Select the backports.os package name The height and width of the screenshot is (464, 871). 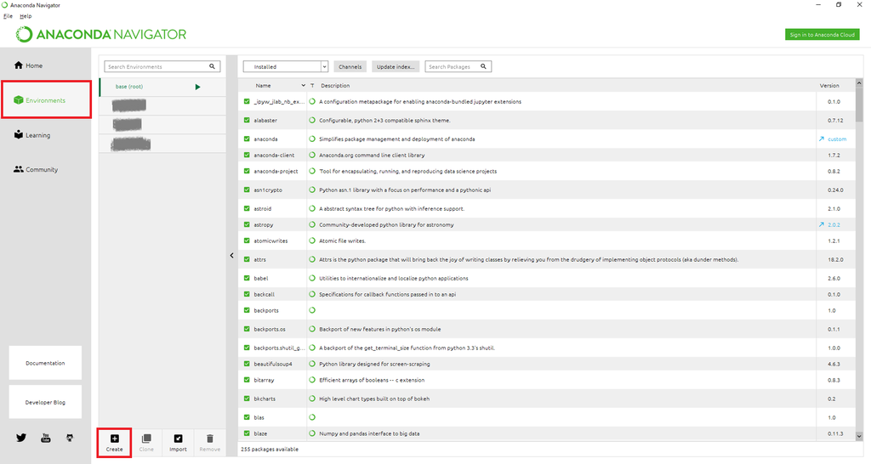270,329
